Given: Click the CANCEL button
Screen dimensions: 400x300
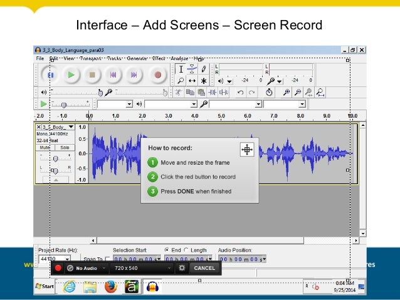Looking at the screenshot, I should point(204,268).
